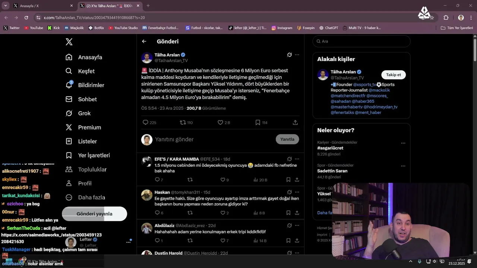Click Takip et follow button
This screenshot has width=477, height=268.
click(394, 75)
